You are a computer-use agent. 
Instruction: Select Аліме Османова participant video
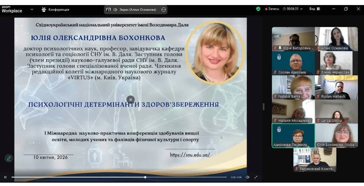tap(336, 39)
